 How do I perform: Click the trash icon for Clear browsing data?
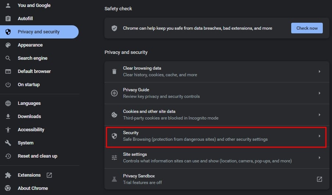click(x=114, y=71)
